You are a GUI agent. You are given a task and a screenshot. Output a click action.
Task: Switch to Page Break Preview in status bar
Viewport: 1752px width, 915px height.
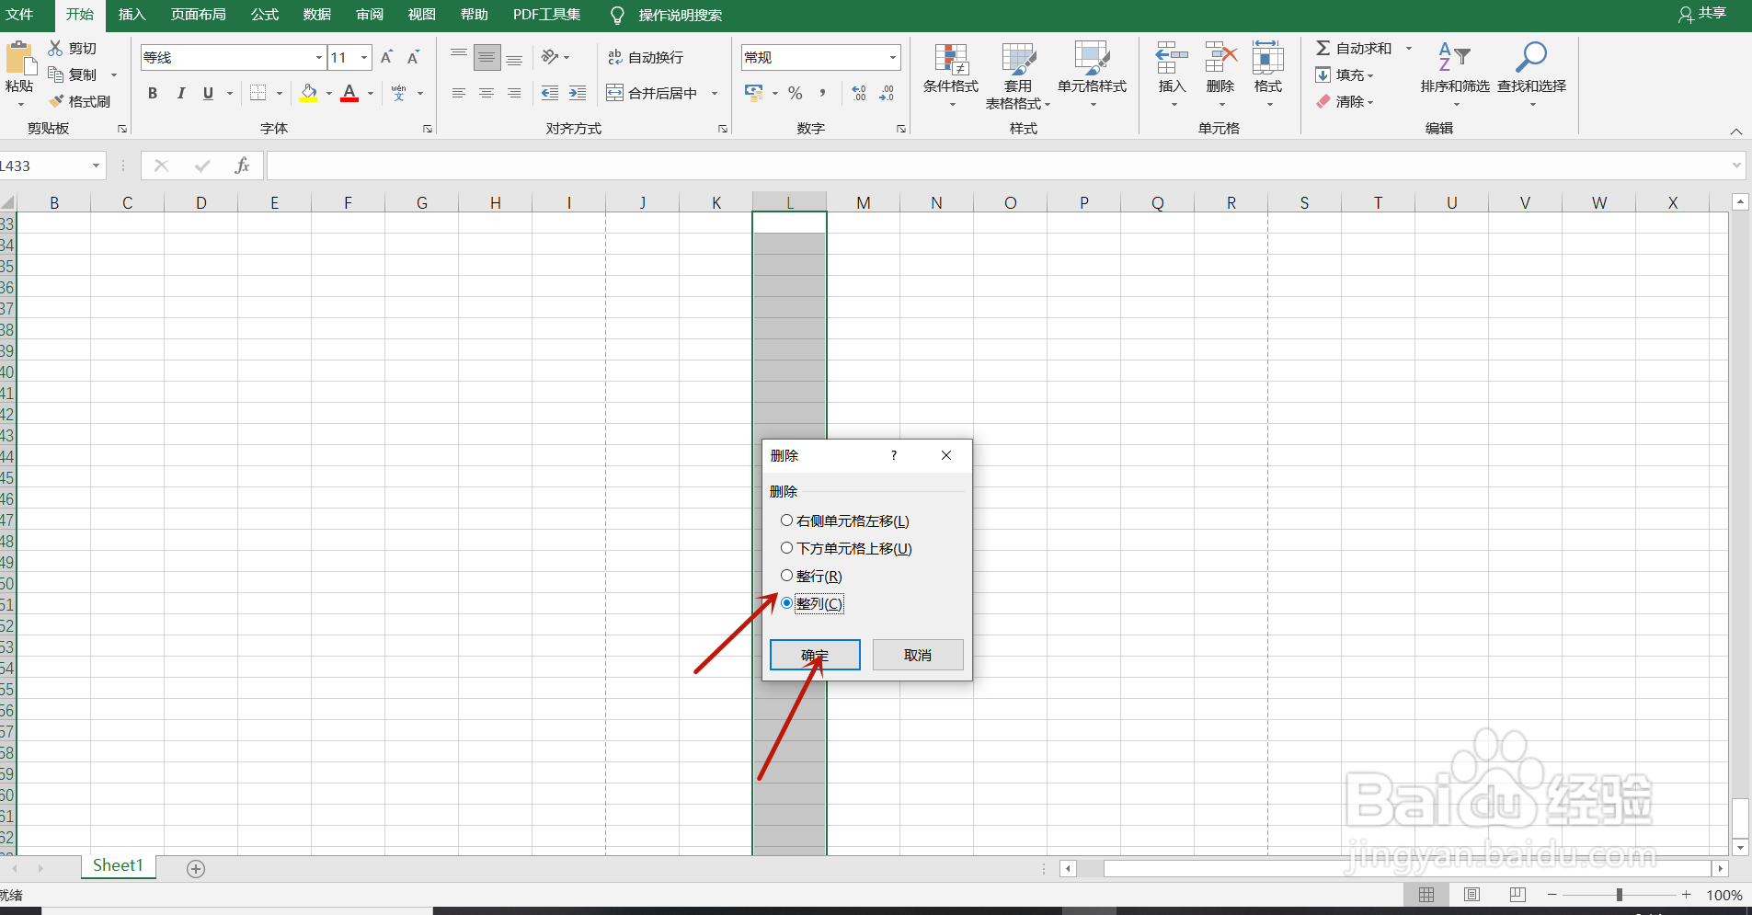tap(1517, 895)
